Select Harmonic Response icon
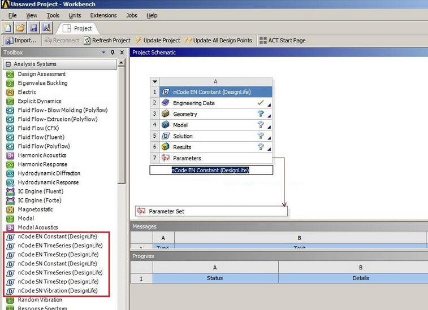Image resolution: width=428 pixels, height=310 pixels. (10, 164)
